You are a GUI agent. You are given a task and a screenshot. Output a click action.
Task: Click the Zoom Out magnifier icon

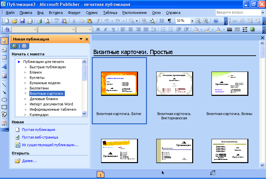[x=198, y=21]
